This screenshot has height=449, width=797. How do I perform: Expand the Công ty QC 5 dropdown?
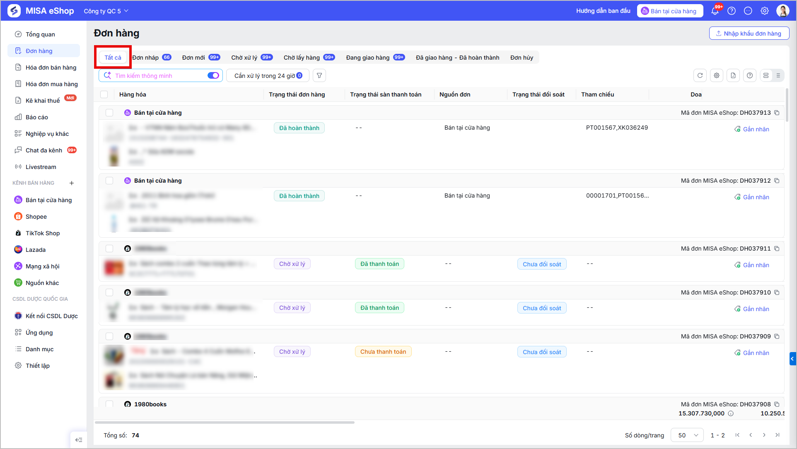point(106,11)
